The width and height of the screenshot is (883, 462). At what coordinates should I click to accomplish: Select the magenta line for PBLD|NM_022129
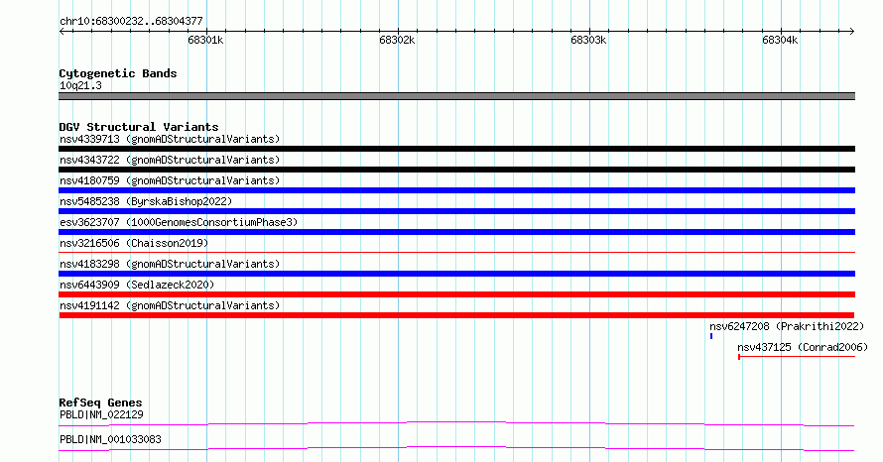[456, 423]
